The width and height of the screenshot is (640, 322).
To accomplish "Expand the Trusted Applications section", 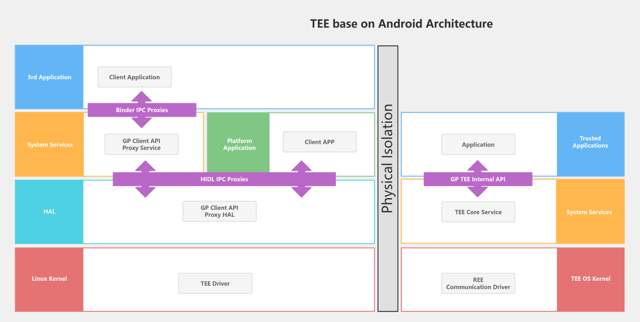I will (590, 142).
